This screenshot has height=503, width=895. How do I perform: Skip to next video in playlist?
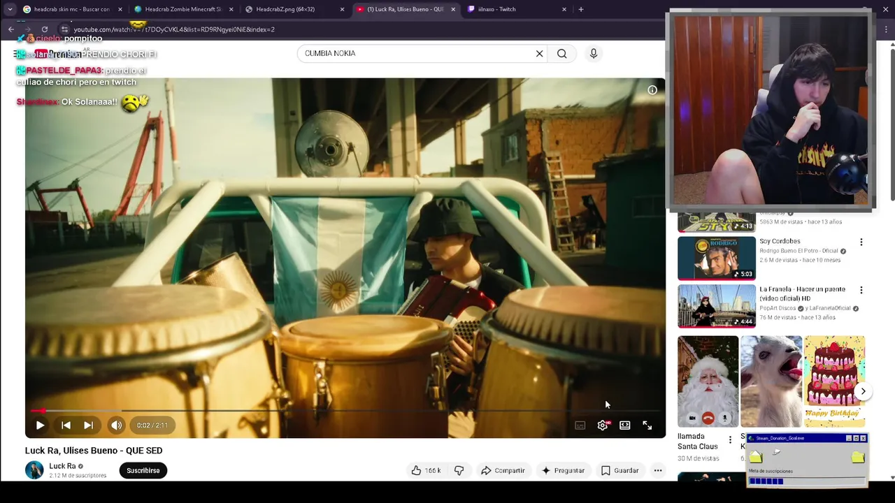tap(88, 425)
